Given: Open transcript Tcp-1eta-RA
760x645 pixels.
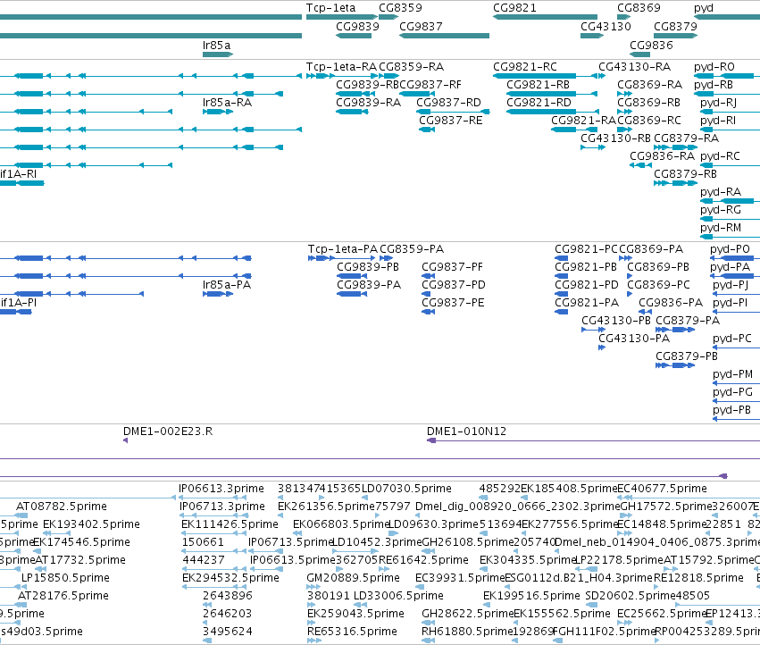Looking at the screenshot, I should (x=341, y=66).
